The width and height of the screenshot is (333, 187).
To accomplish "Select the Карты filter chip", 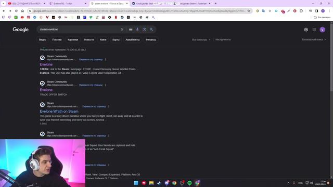I will (116, 39).
